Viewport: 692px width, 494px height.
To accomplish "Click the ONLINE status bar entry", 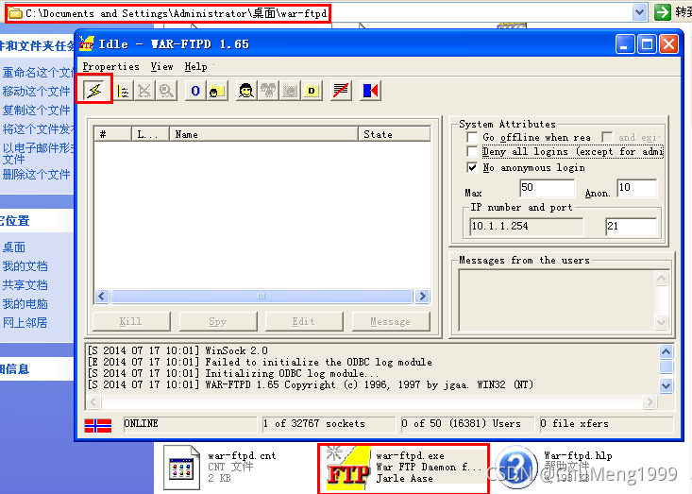I will (x=190, y=424).
